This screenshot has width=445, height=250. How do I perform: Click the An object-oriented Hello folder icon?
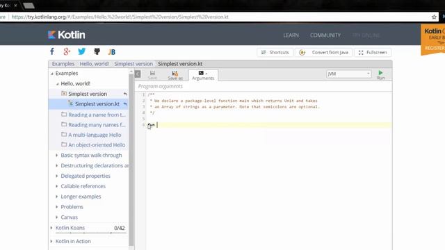(x=64, y=144)
